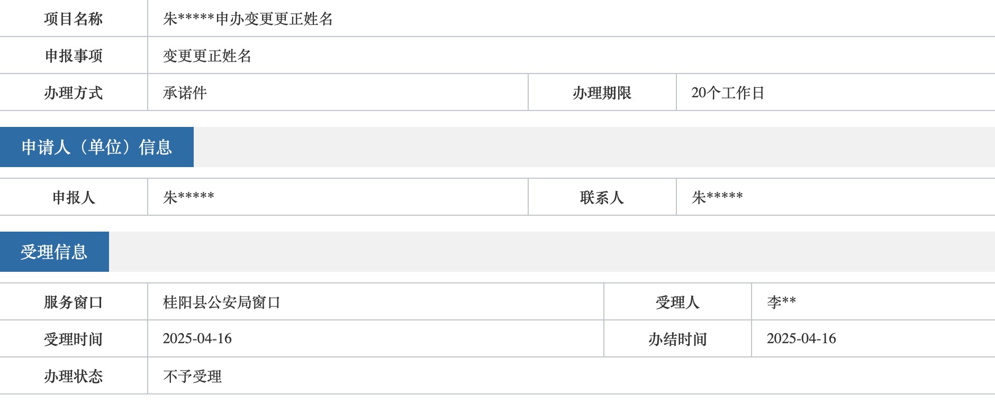The width and height of the screenshot is (995, 404).
Task: Click the 服务窗口 label cell
Action: pos(73,302)
